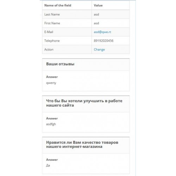Click the telephone number 89192020456

103,41
